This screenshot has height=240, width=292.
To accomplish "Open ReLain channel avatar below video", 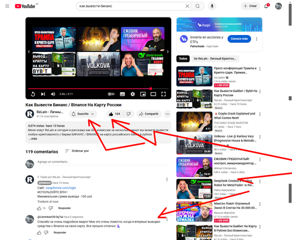I will tap(30, 114).
